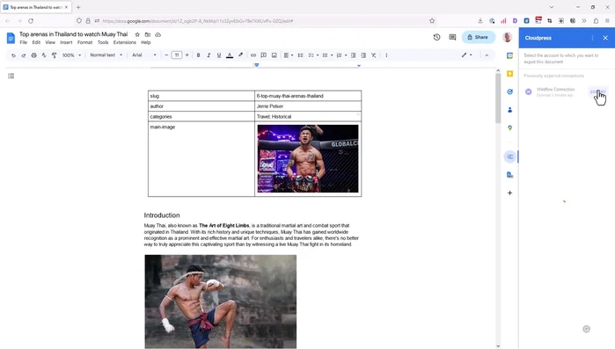Open a new browser tab with the plus button
Viewport: 615px width, 349px height.
(x=78, y=7)
